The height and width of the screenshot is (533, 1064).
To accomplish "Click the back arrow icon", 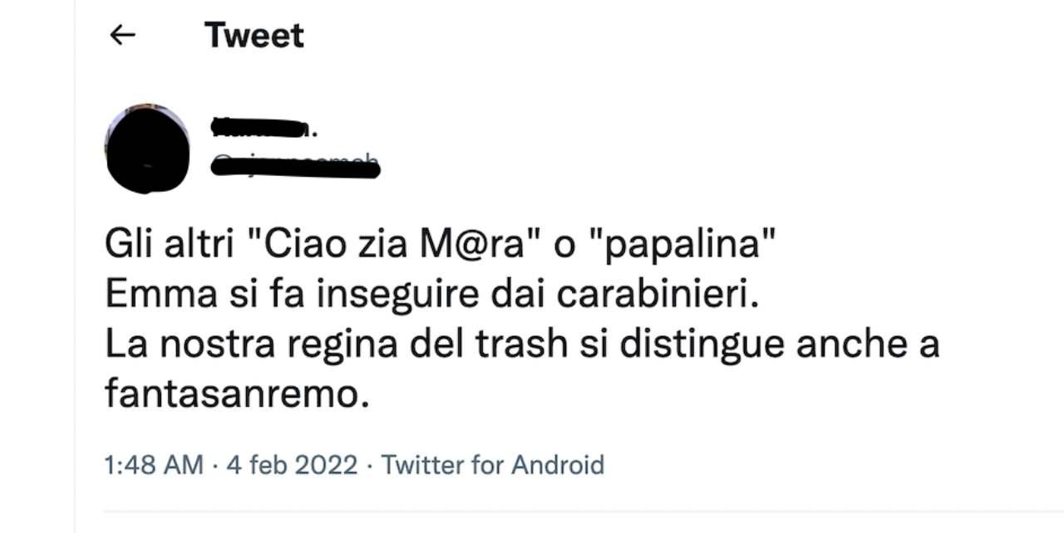I will 123,35.
